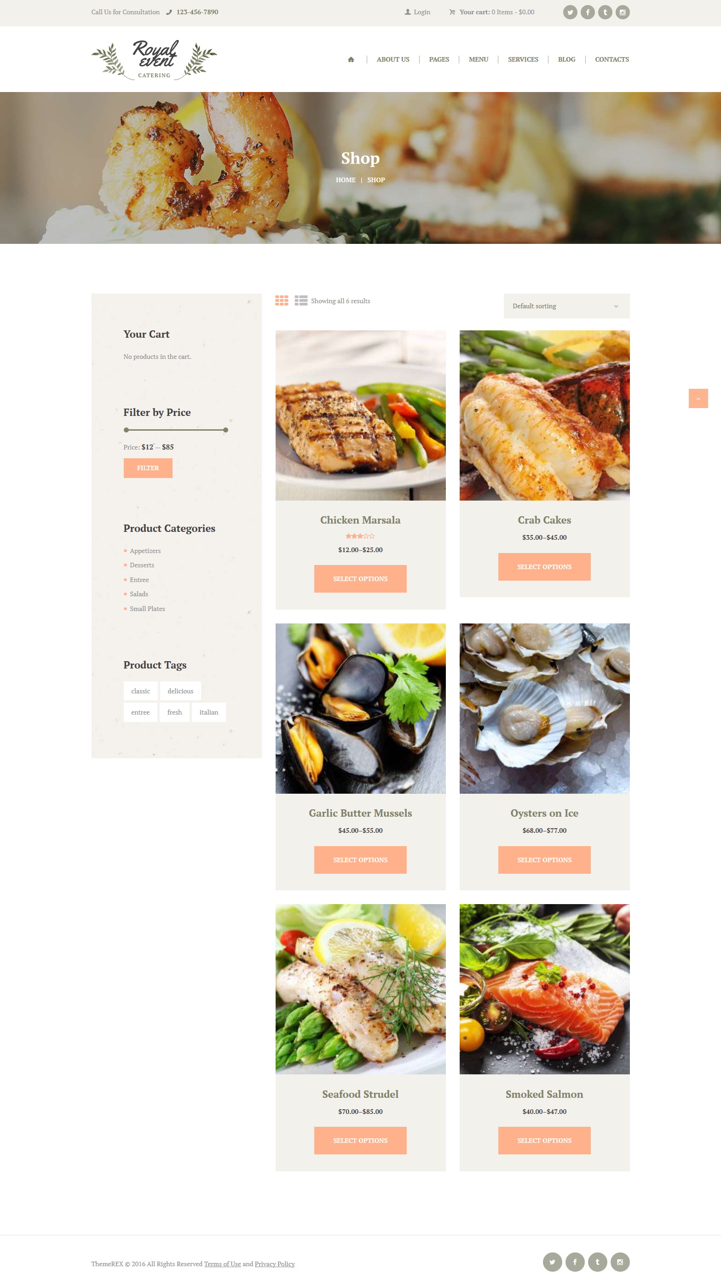Click the Filter price button
The height and width of the screenshot is (1286, 721).
pyautogui.click(x=148, y=468)
